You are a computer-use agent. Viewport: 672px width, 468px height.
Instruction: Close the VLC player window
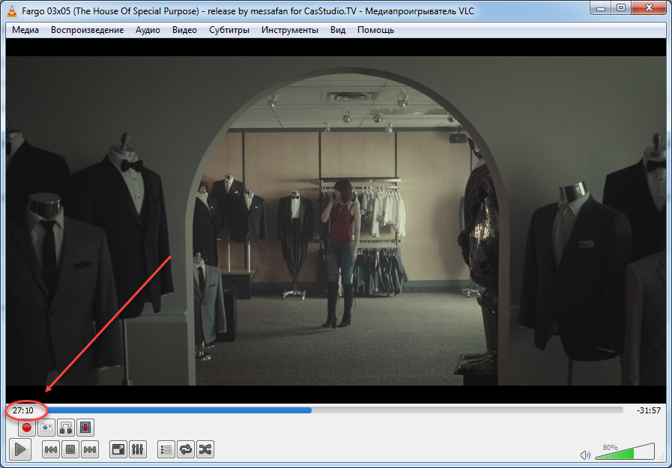pyautogui.click(x=649, y=7)
